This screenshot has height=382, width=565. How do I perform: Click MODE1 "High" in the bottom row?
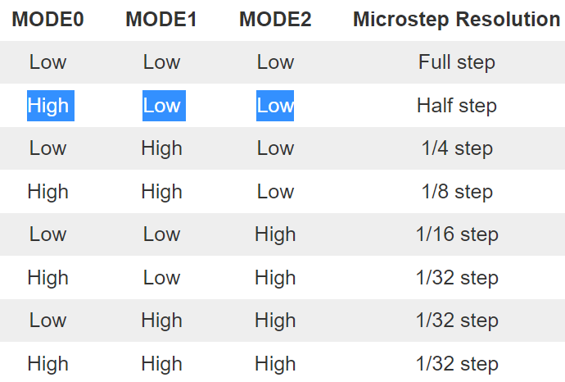click(x=161, y=363)
